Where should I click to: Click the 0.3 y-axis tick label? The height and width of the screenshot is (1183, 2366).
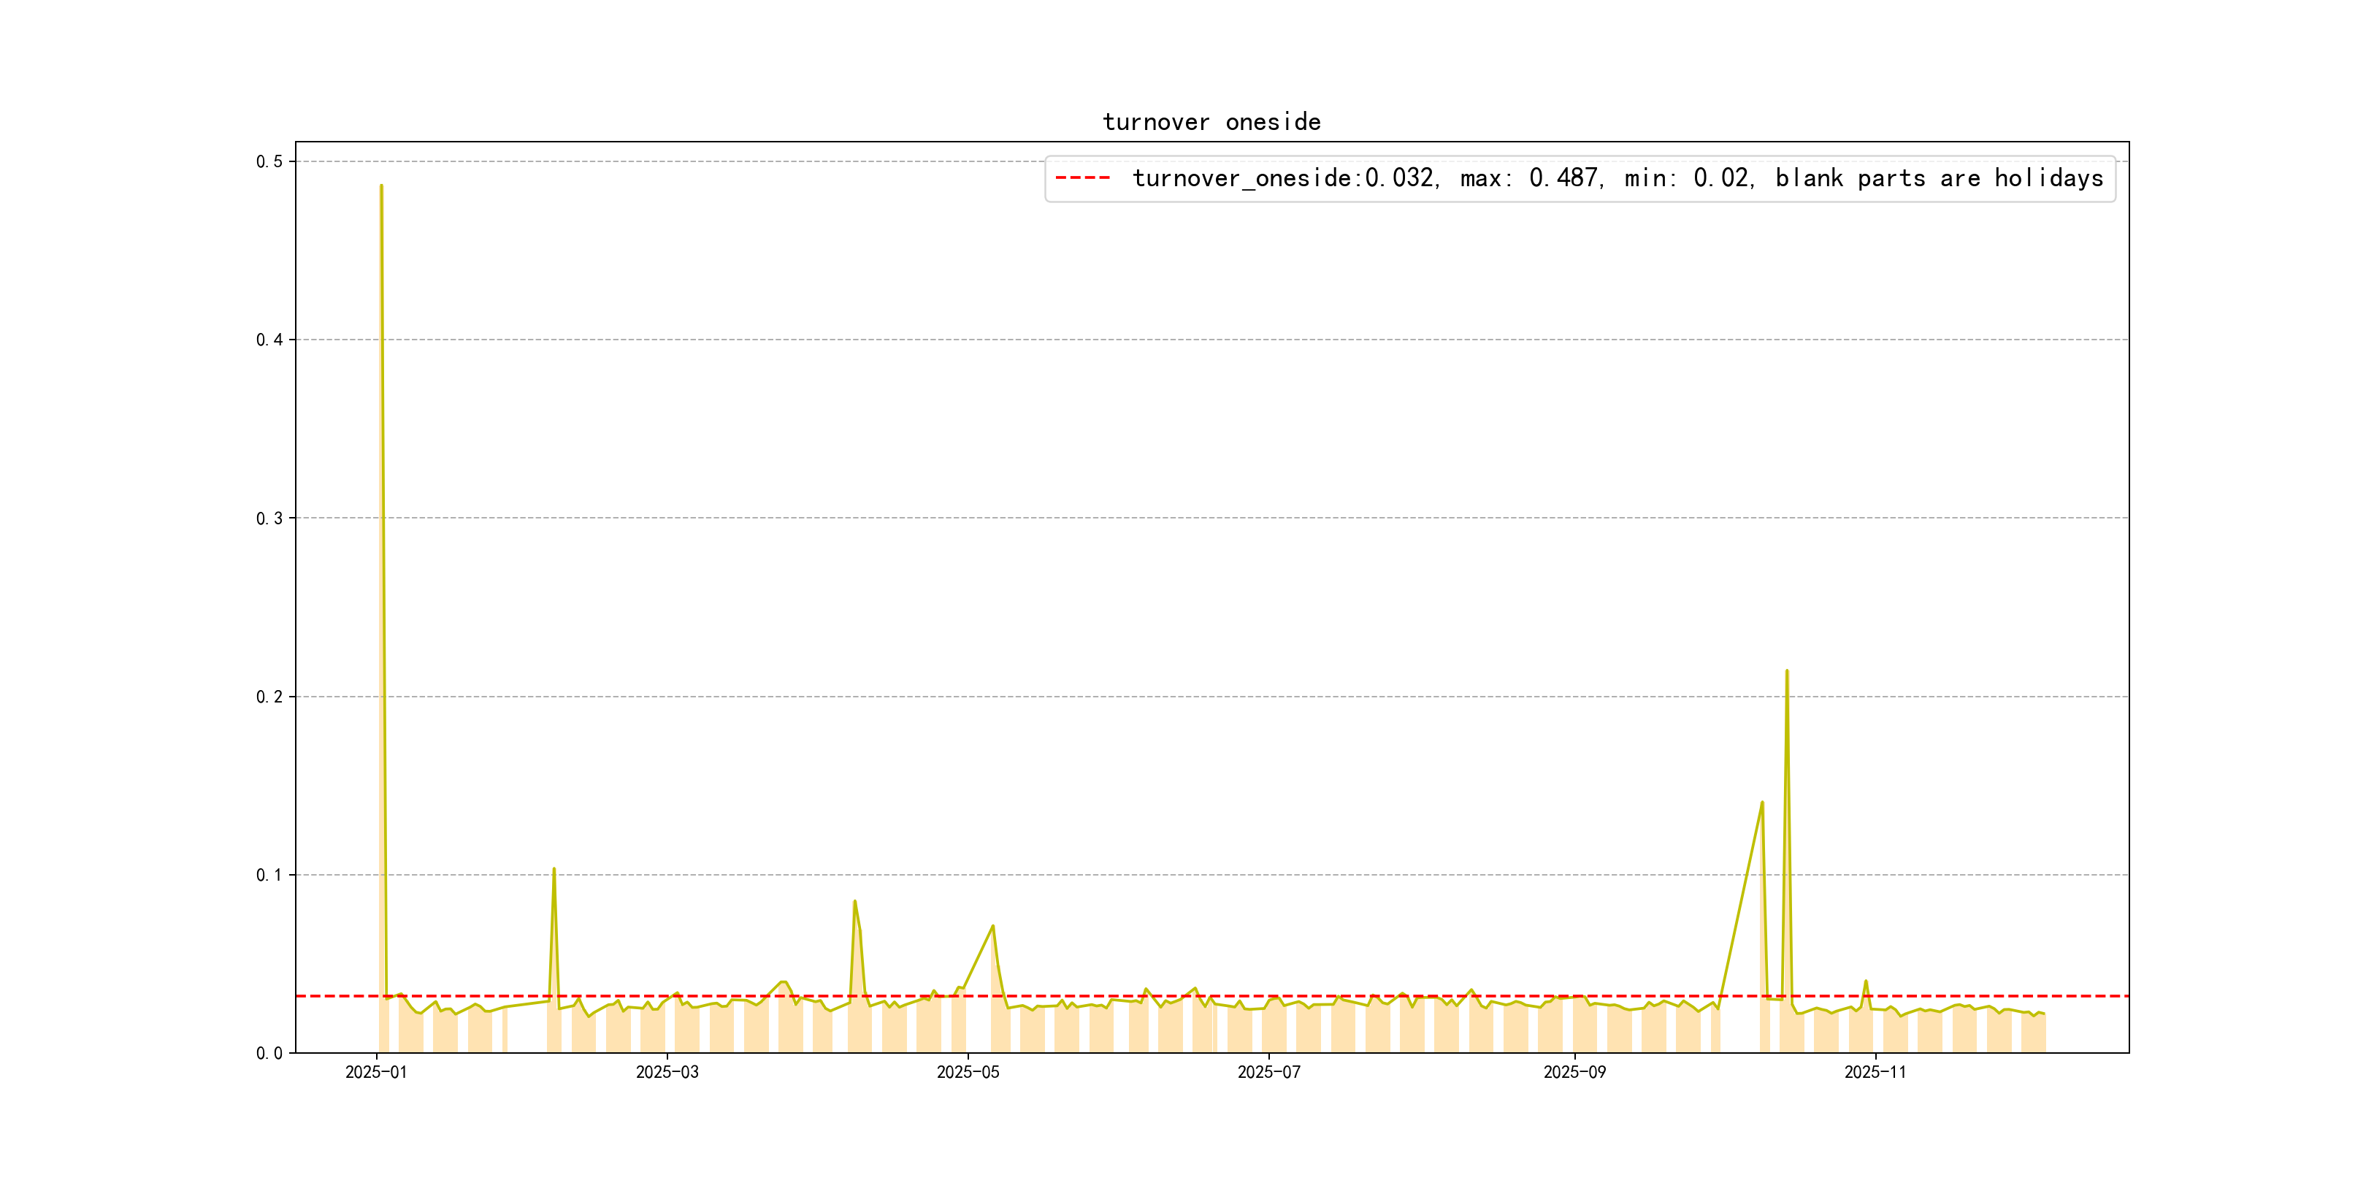(x=269, y=518)
